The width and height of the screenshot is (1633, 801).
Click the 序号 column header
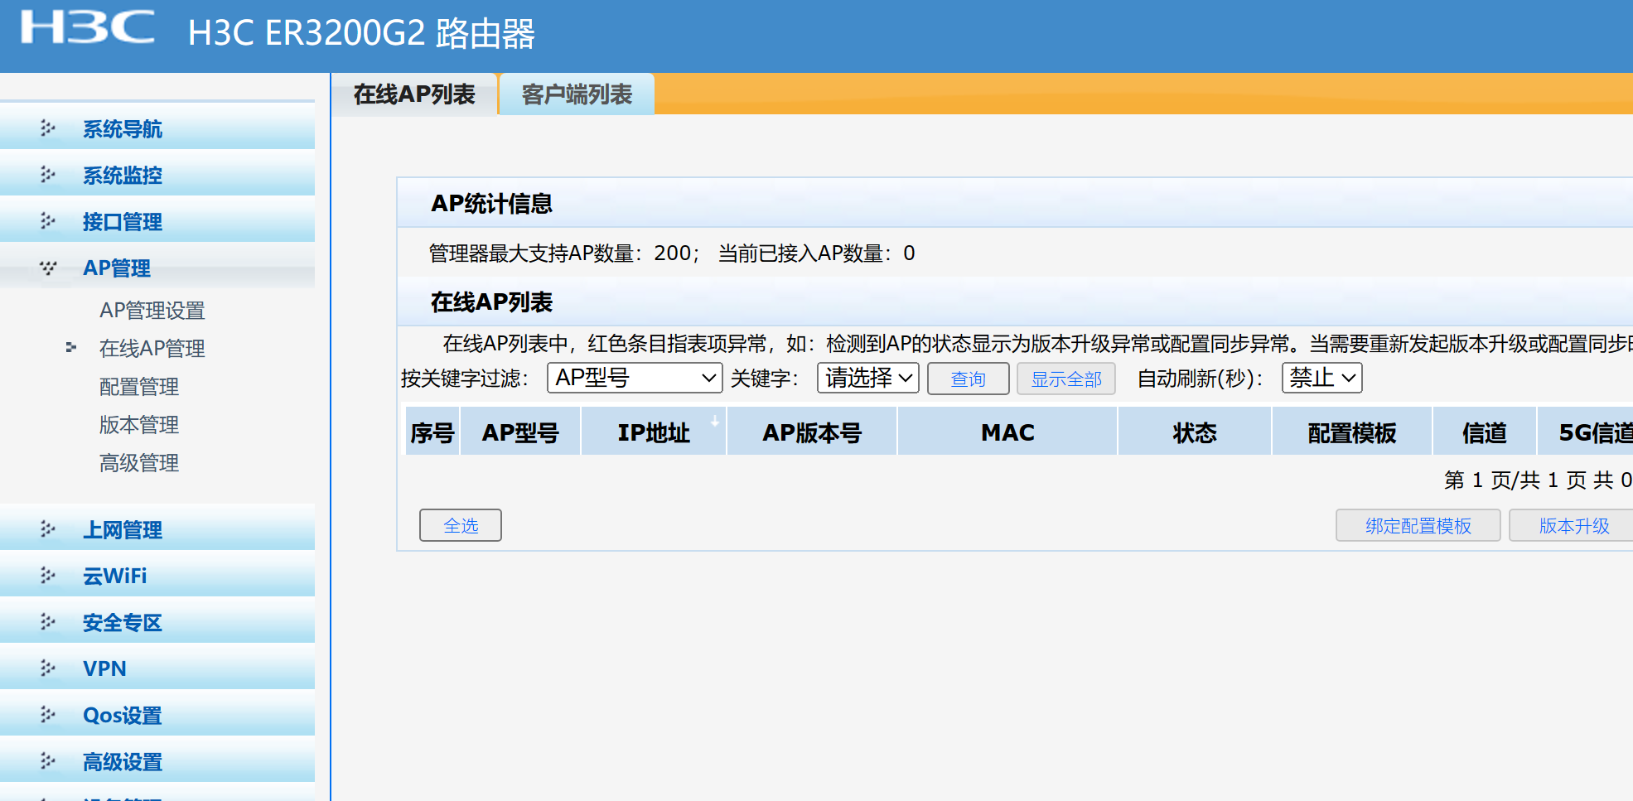432,432
